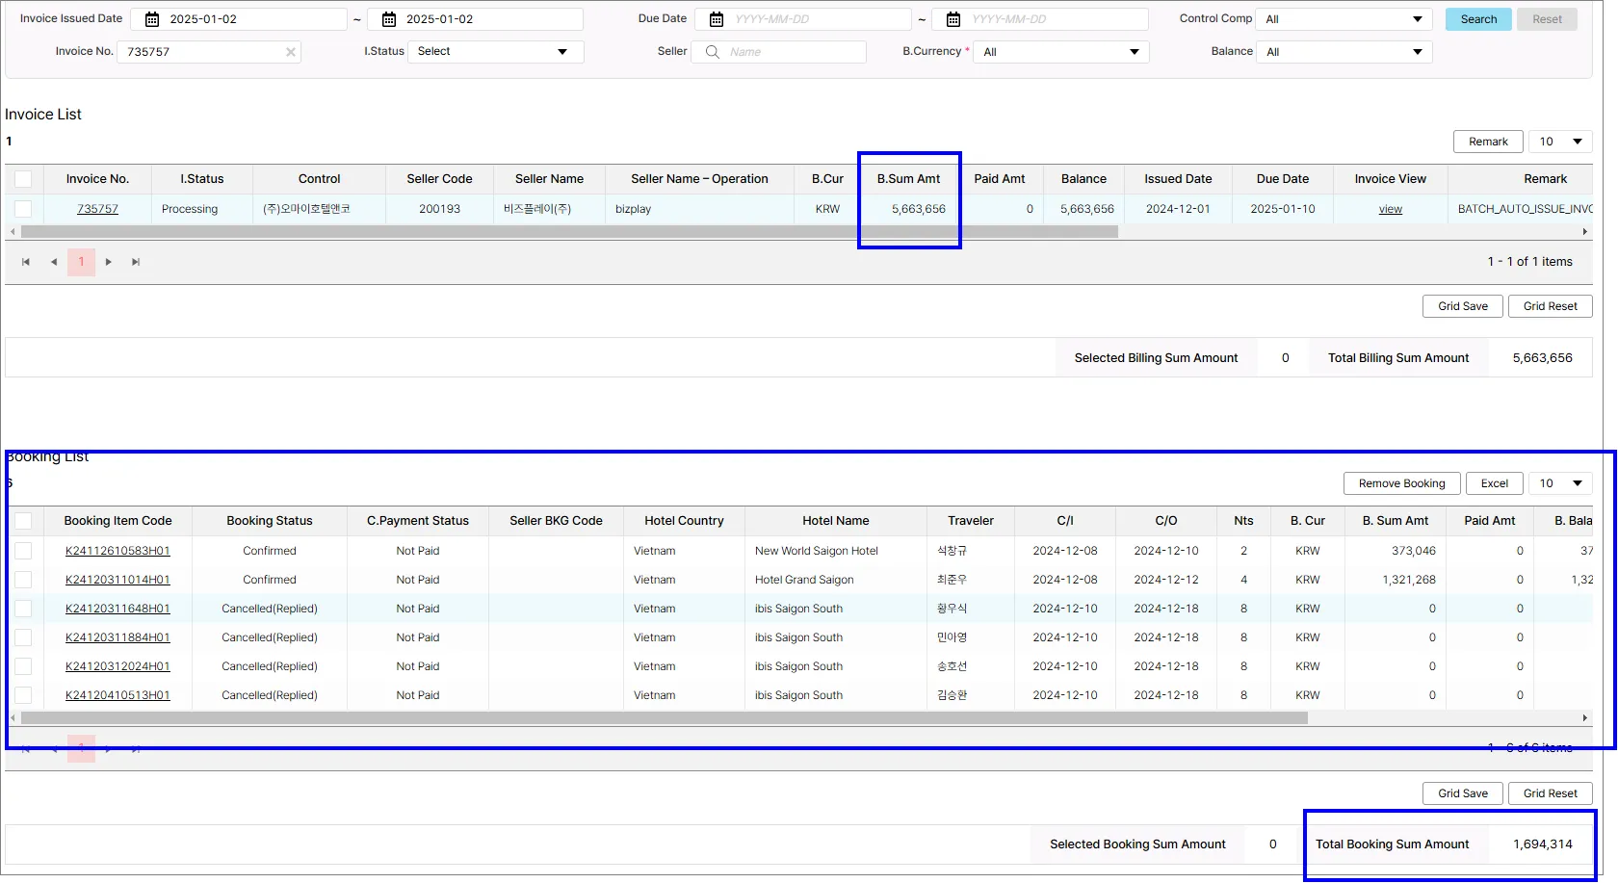Open the Invoice Issued end date calendar

pyautogui.click(x=389, y=19)
